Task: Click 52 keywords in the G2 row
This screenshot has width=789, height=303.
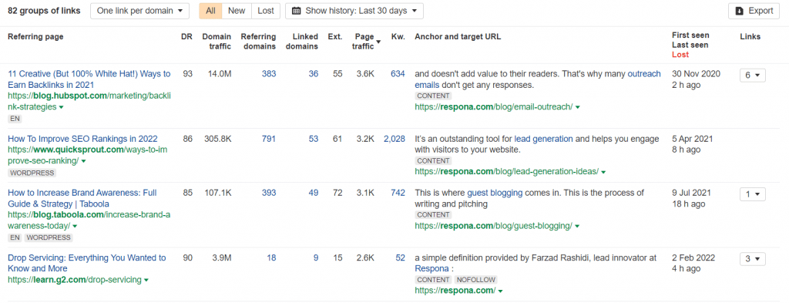Action: (x=400, y=258)
